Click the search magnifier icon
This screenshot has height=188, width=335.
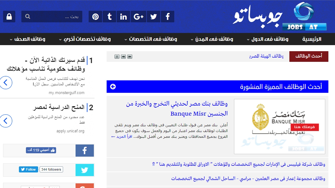[x=27, y=17]
